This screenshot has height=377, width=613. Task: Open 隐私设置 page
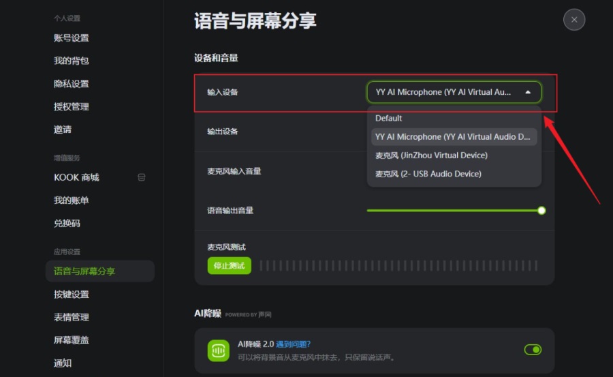click(x=71, y=84)
